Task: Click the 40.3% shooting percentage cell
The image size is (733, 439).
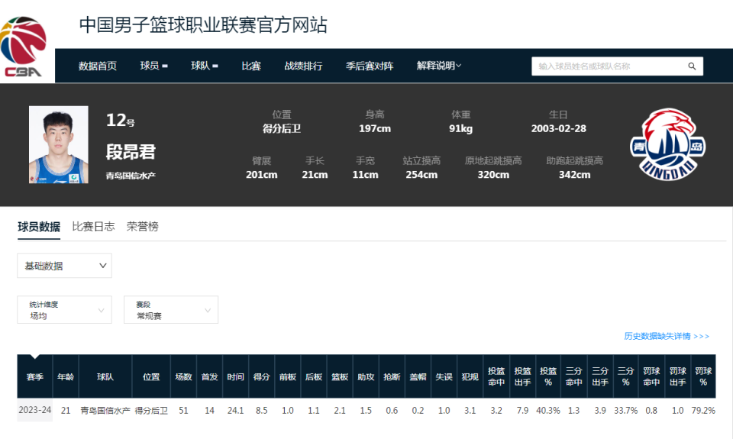Action: coord(548,411)
